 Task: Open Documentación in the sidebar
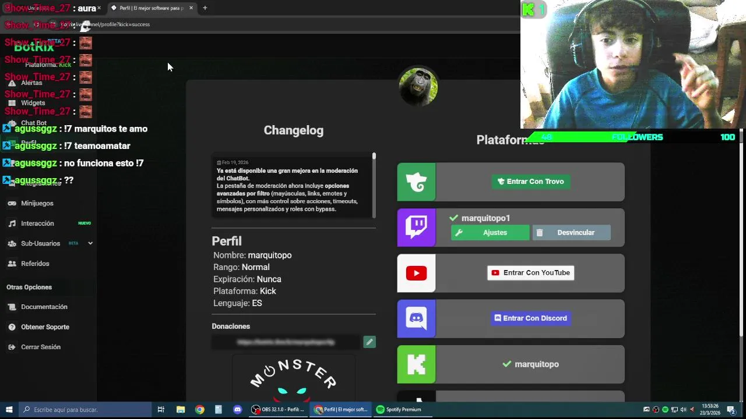point(44,307)
